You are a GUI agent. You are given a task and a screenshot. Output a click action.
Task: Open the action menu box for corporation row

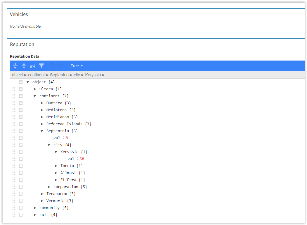click(x=21, y=187)
